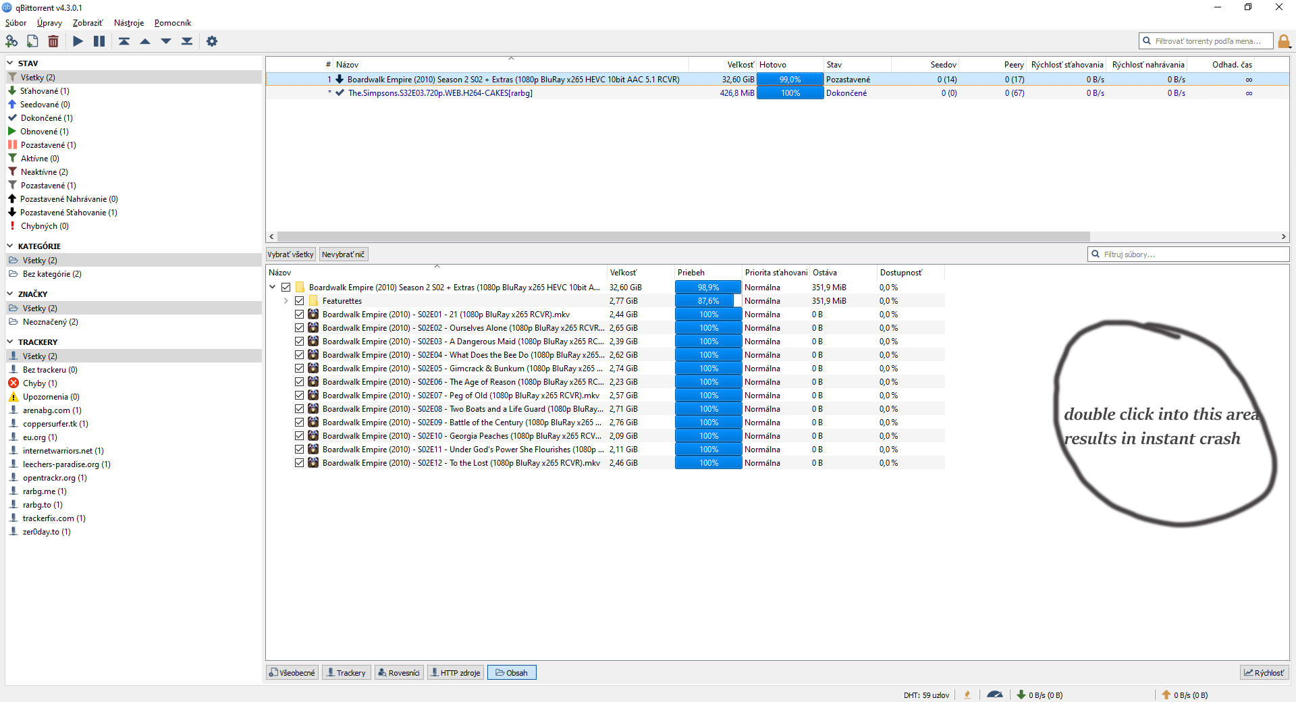Image resolution: width=1296 pixels, height=702 pixels.
Task: Open the Rýchlosť speed graph button
Action: click(1264, 673)
